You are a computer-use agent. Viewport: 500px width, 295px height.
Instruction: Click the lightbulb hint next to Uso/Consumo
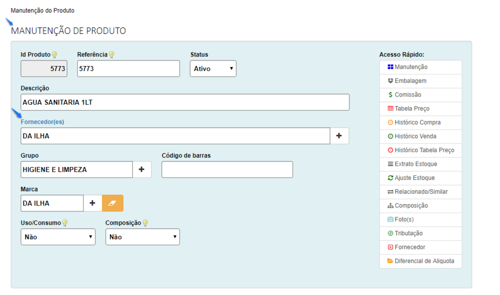(65, 223)
